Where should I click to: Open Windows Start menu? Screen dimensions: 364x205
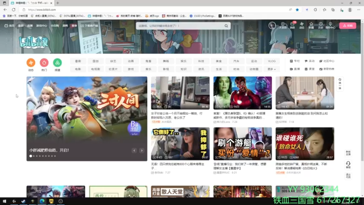(x=5, y=201)
